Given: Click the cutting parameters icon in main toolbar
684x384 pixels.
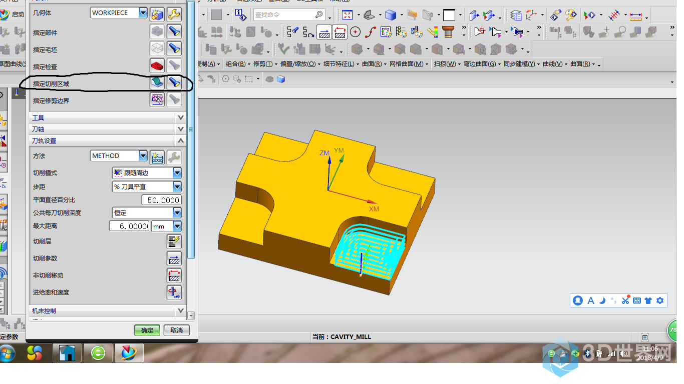Looking at the screenshot, I should click(324, 32).
